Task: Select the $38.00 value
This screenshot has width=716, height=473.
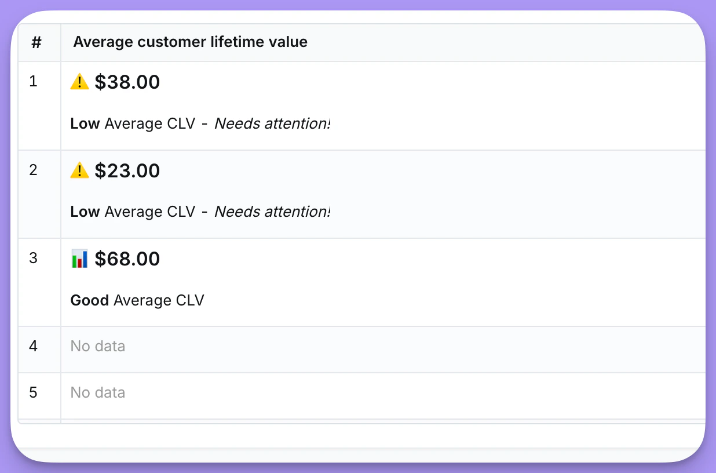Action: coord(127,82)
